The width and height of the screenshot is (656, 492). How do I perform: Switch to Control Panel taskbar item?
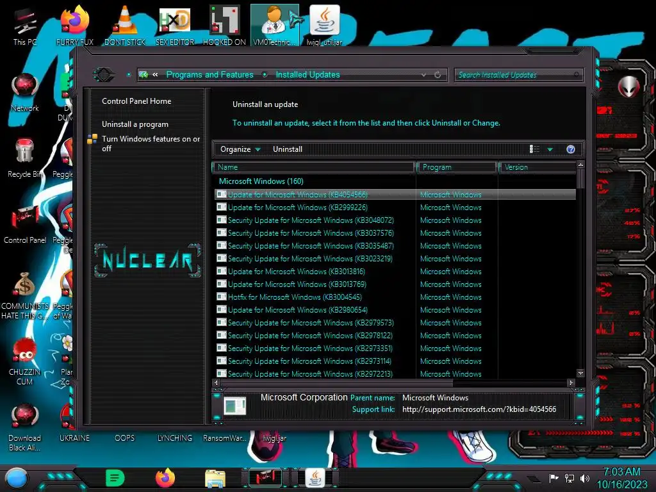[265, 478]
